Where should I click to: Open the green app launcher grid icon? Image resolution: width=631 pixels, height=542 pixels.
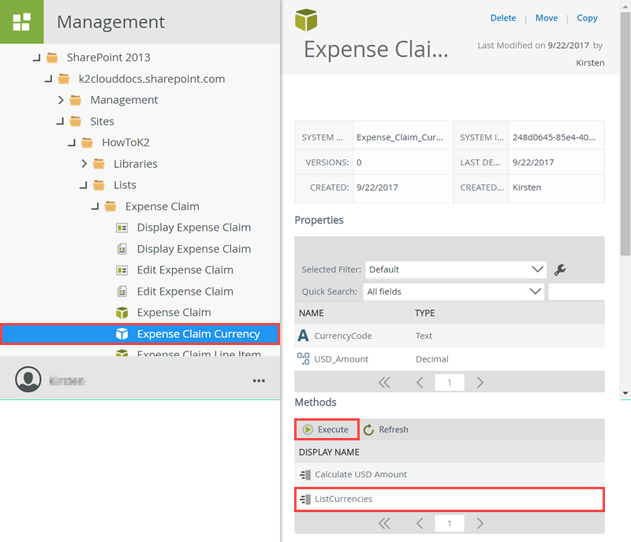pyautogui.click(x=21, y=21)
